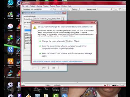Image resolution: width=130 pixels, height=97 pixels.
Task: Launch the Phoenix desktop shortcut
Action: coord(10,15)
